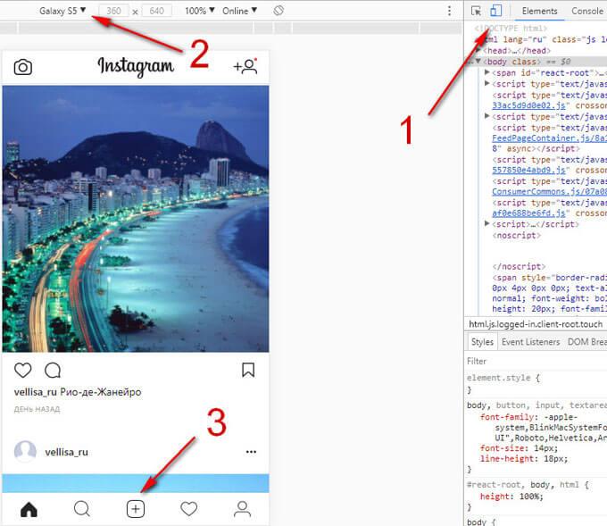This screenshot has width=607, height=526.
Task: Switch to the Console tab
Action: pos(586,11)
